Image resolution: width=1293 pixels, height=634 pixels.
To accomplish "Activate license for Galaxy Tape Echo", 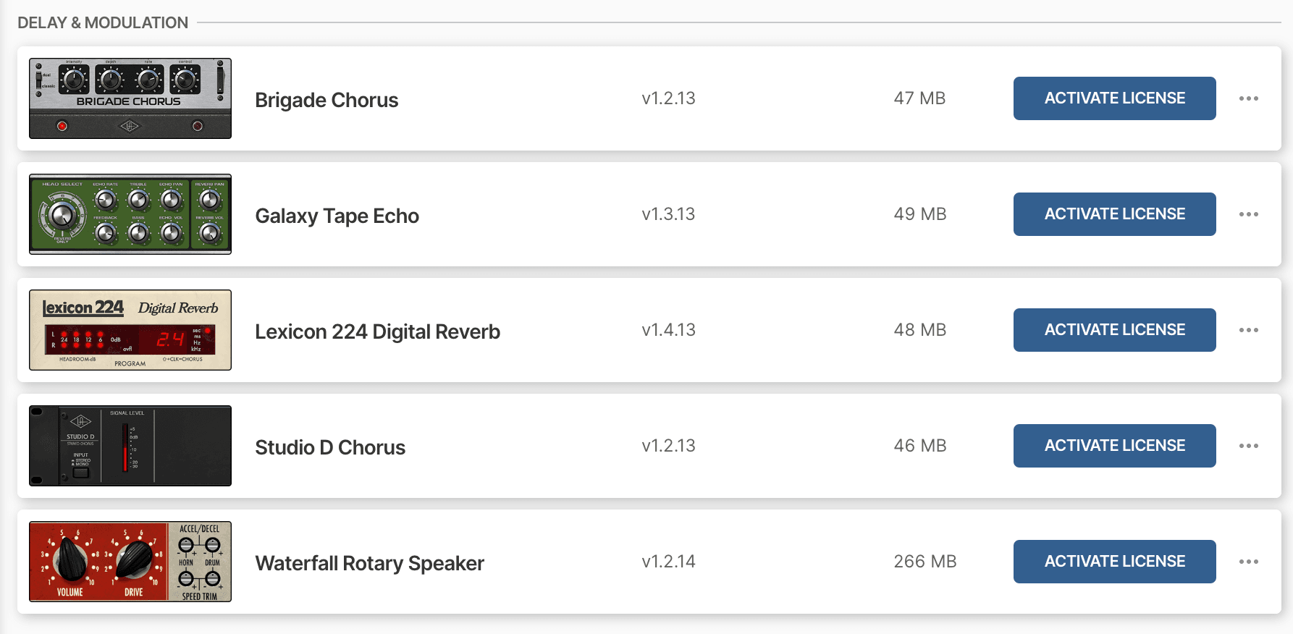I will [1114, 214].
